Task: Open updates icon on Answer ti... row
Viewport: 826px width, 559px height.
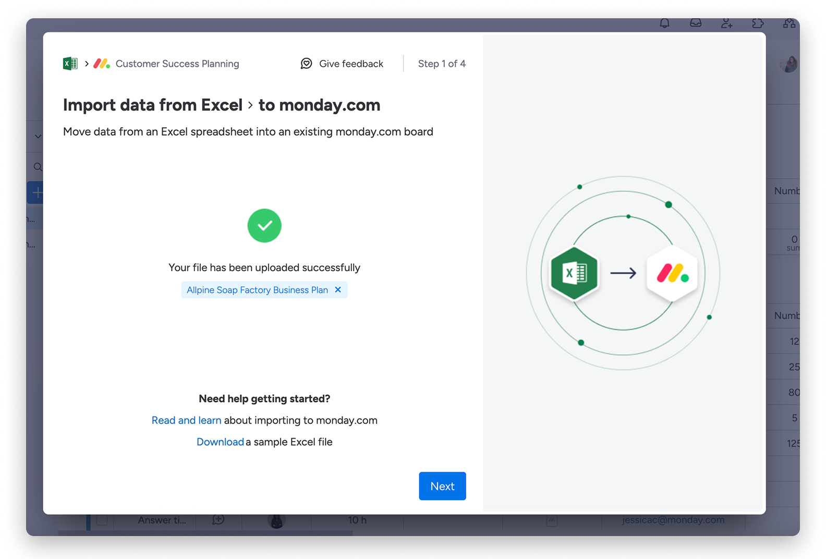Action: point(218,520)
